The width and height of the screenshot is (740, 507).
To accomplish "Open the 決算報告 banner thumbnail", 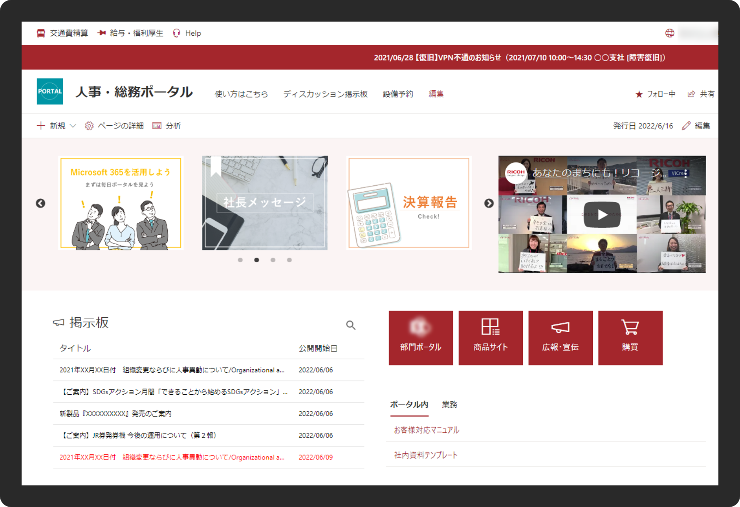I will coord(409,203).
